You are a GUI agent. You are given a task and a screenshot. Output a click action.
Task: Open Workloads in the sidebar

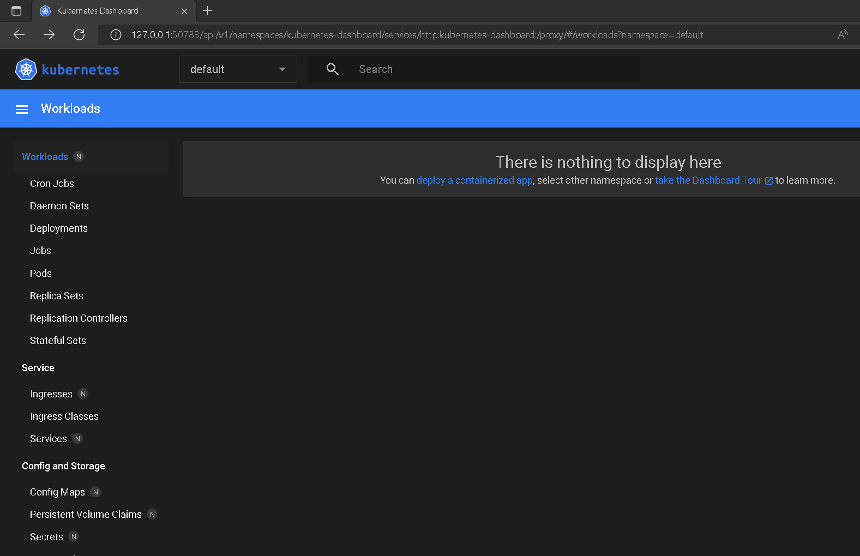[x=45, y=157]
